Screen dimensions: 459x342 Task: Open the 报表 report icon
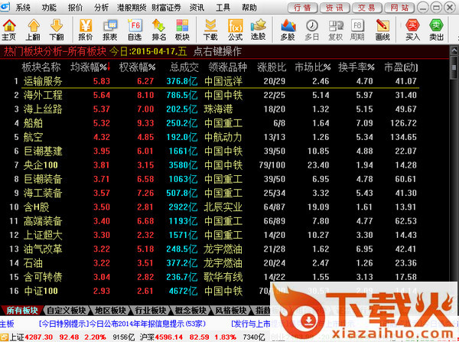click(110, 30)
